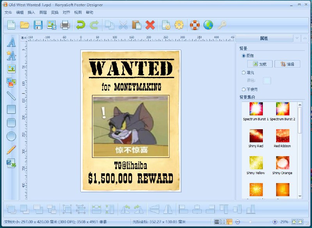Image resolution: width=312 pixels, height=228 pixels.
Task: Toggle dotted grid view in status bar
Action: (x=223, y=222)
